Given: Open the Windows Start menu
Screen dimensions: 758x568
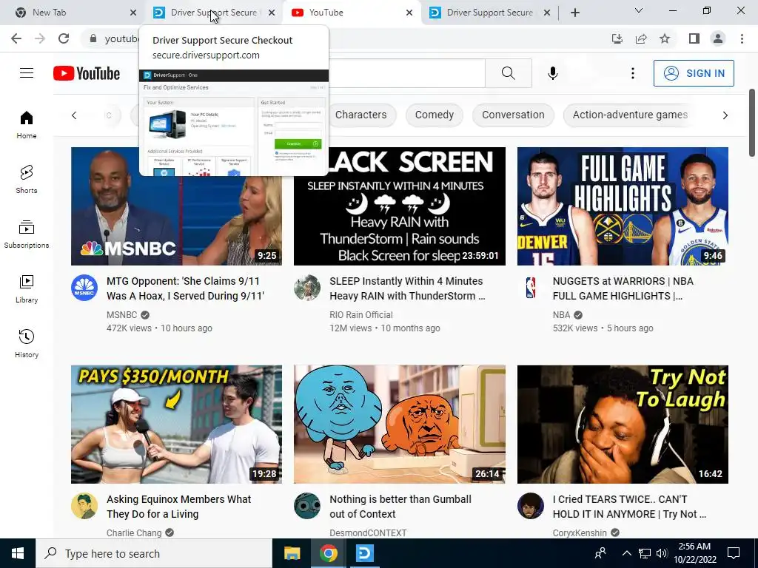Looking at the screenshot, I should (x=18, y=553).
